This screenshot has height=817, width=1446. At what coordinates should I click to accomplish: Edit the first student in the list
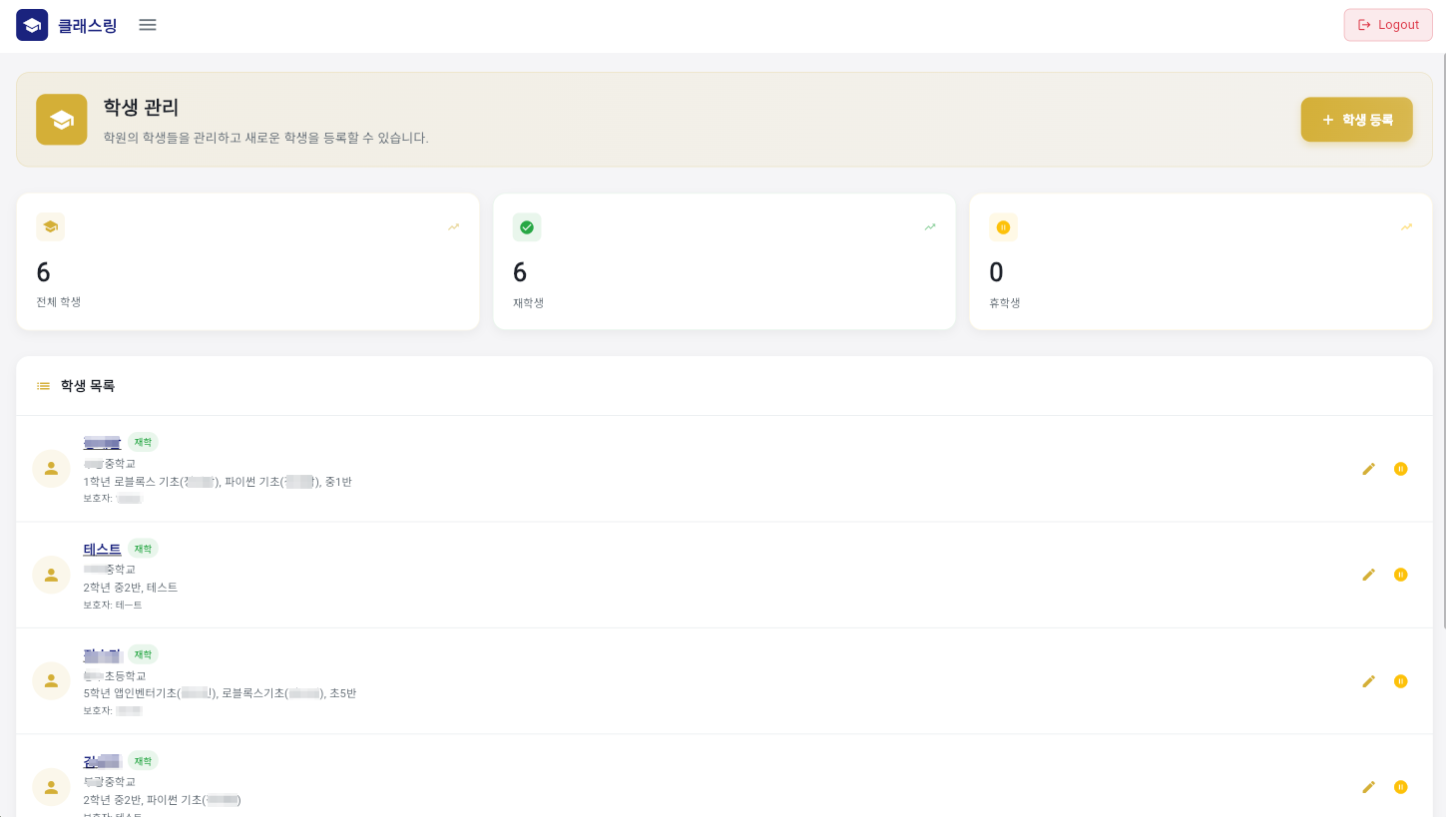(x=1368, y=469)
